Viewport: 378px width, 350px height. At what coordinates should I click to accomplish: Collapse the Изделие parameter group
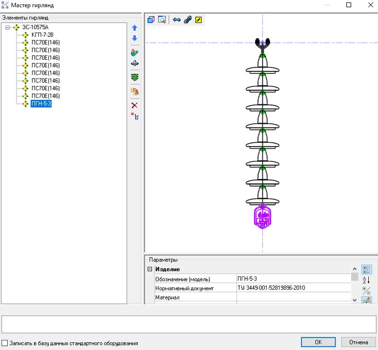pos(149,269)
